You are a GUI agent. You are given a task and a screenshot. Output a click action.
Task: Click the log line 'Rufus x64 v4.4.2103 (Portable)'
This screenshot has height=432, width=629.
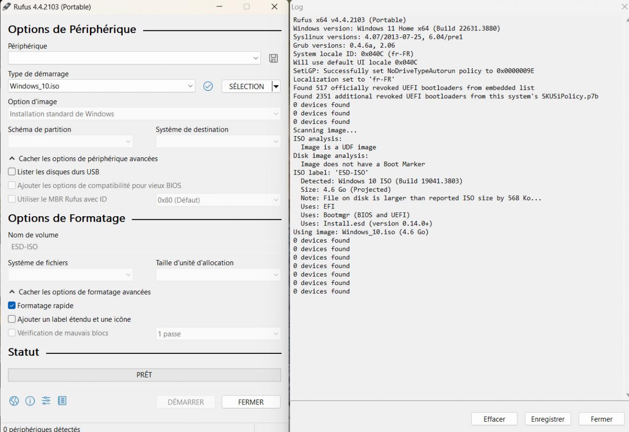tap(349, 20)
